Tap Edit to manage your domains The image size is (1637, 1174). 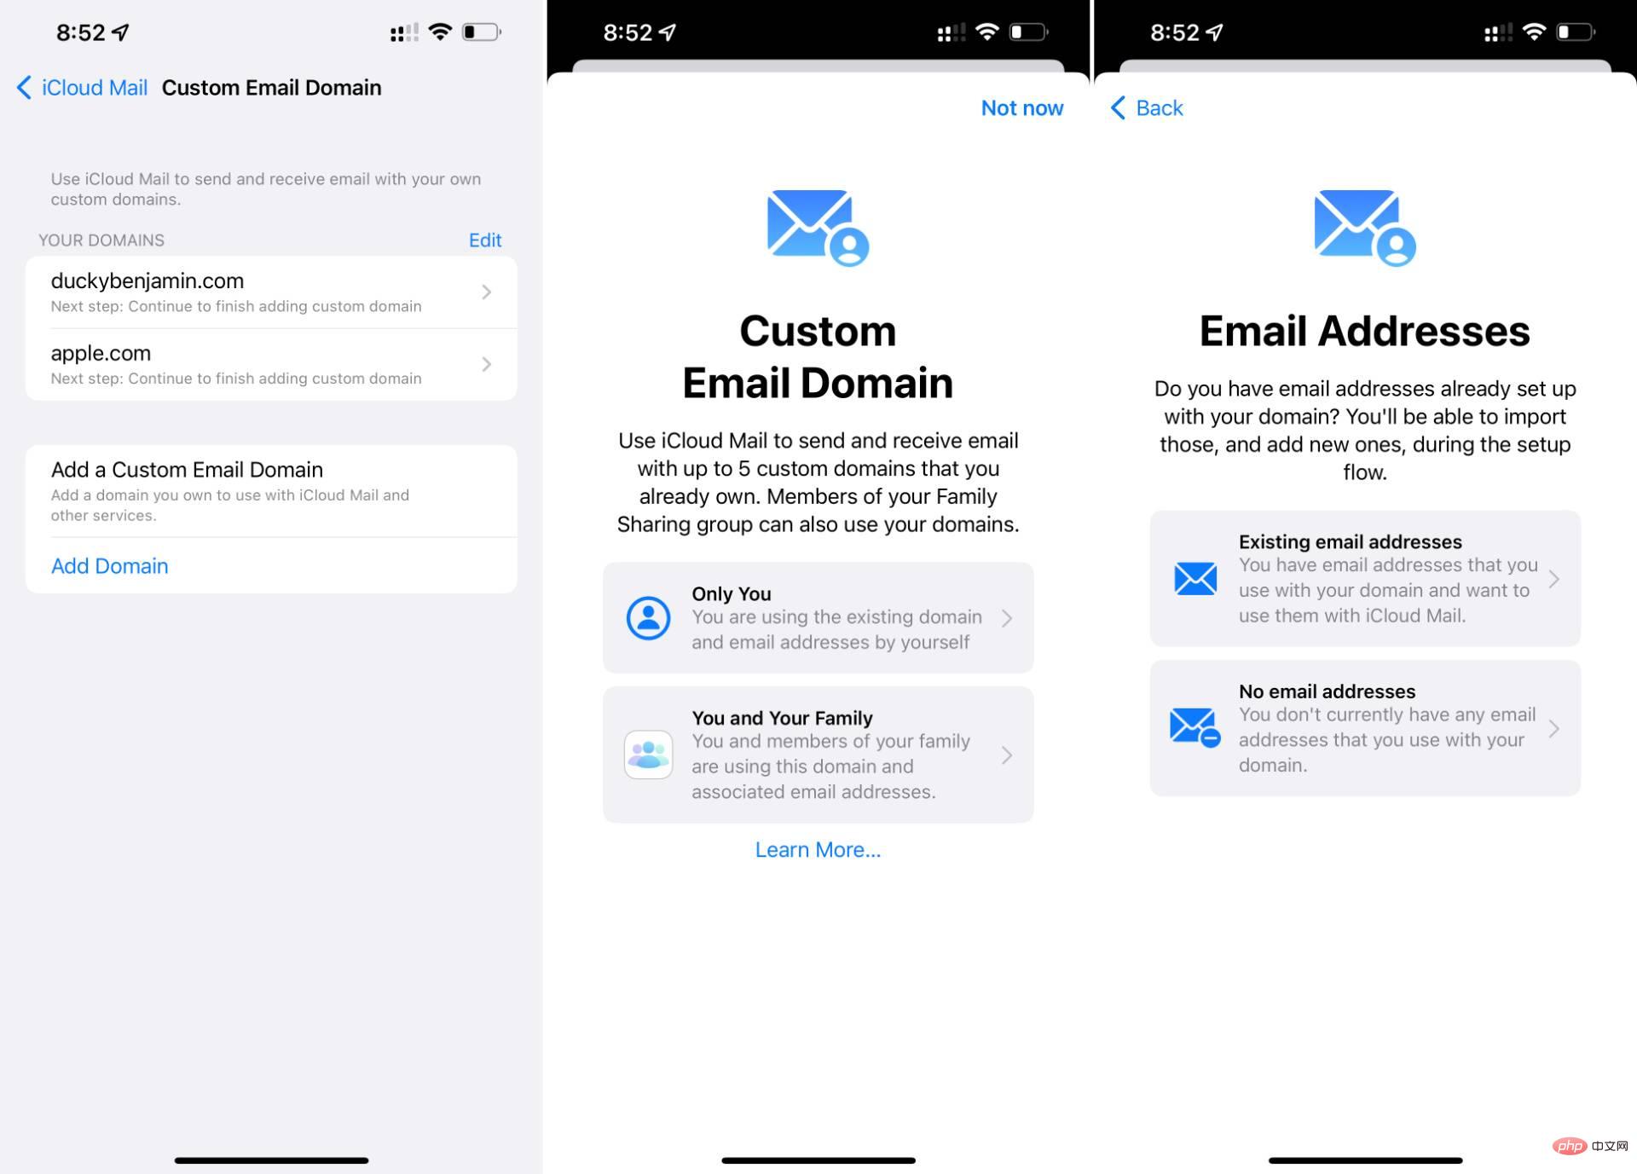point(484,239)
